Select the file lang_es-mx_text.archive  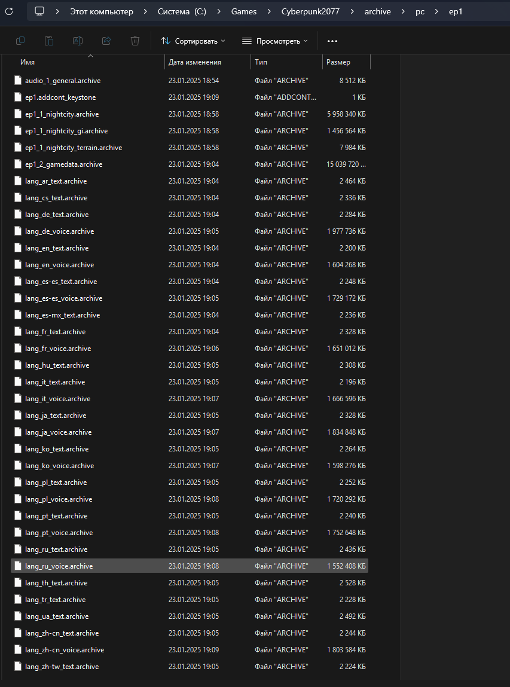coord(190,315)
